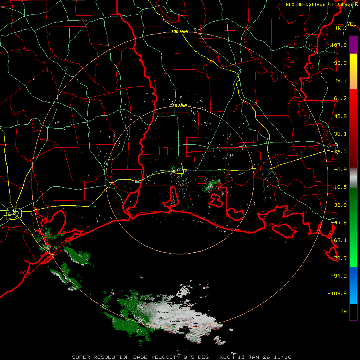The image size is (360, 360).
Task: Select the -63.1 velocity scale value
Action: 339,240
